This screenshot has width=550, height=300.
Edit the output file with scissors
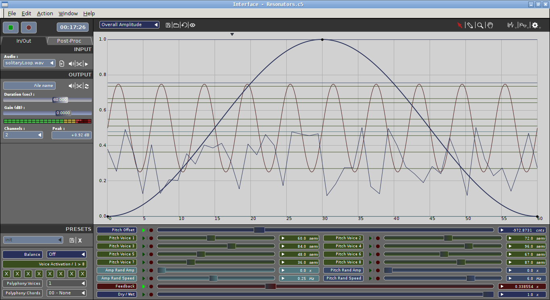(79, 86)
